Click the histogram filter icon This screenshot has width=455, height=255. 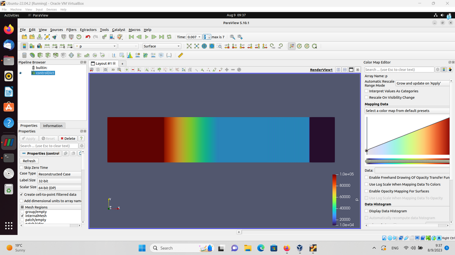(x=129, y=55)
